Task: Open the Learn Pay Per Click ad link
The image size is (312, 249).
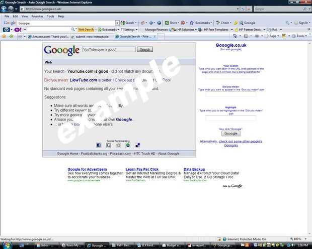Action: [x=142, y=169]
